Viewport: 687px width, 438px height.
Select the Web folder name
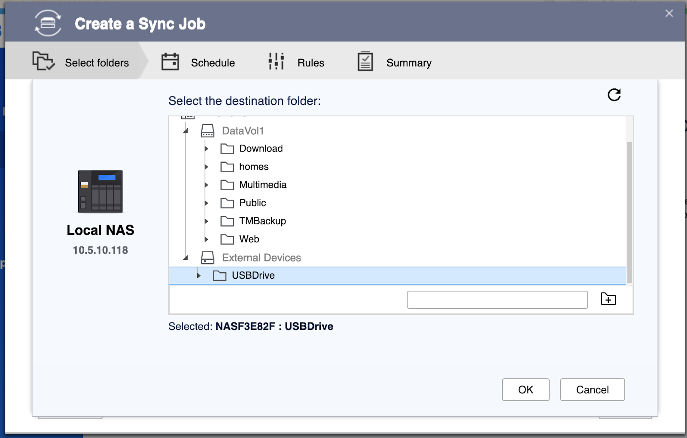point(249,239)
